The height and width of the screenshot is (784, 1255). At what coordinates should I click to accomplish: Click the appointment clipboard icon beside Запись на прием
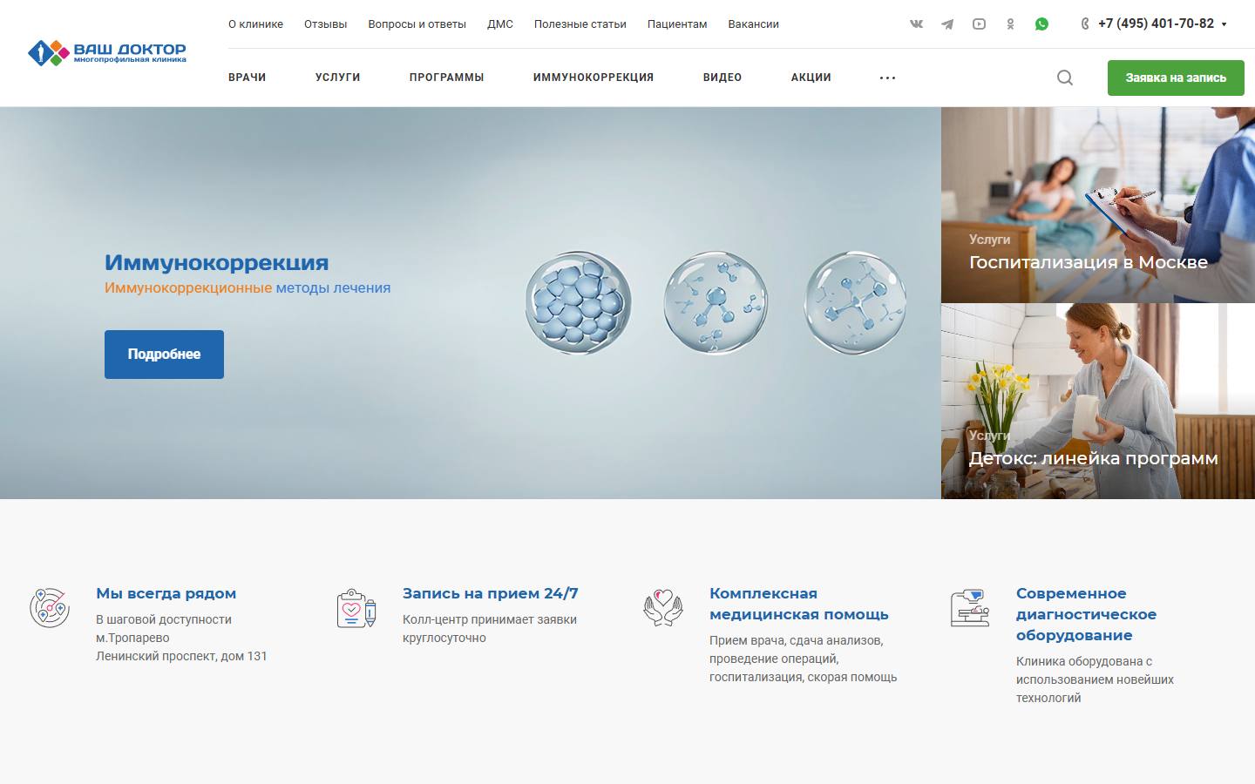356,608
